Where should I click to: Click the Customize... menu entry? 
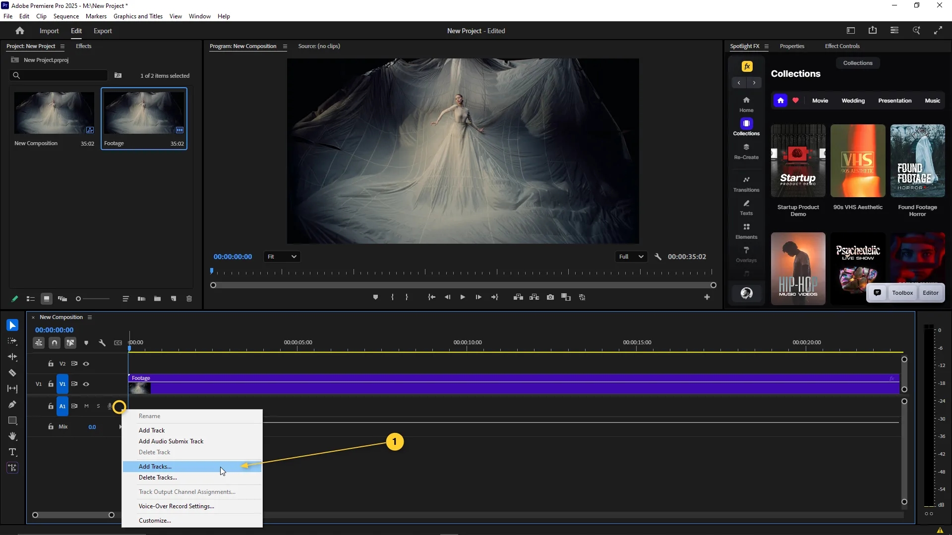[x=192, y=521]
